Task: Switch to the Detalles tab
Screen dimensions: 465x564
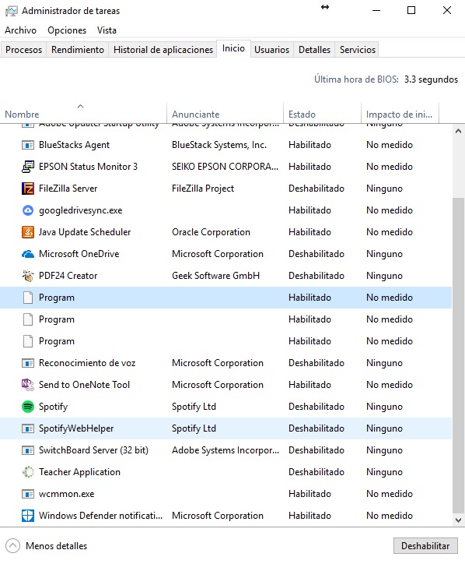Action: 315,50
